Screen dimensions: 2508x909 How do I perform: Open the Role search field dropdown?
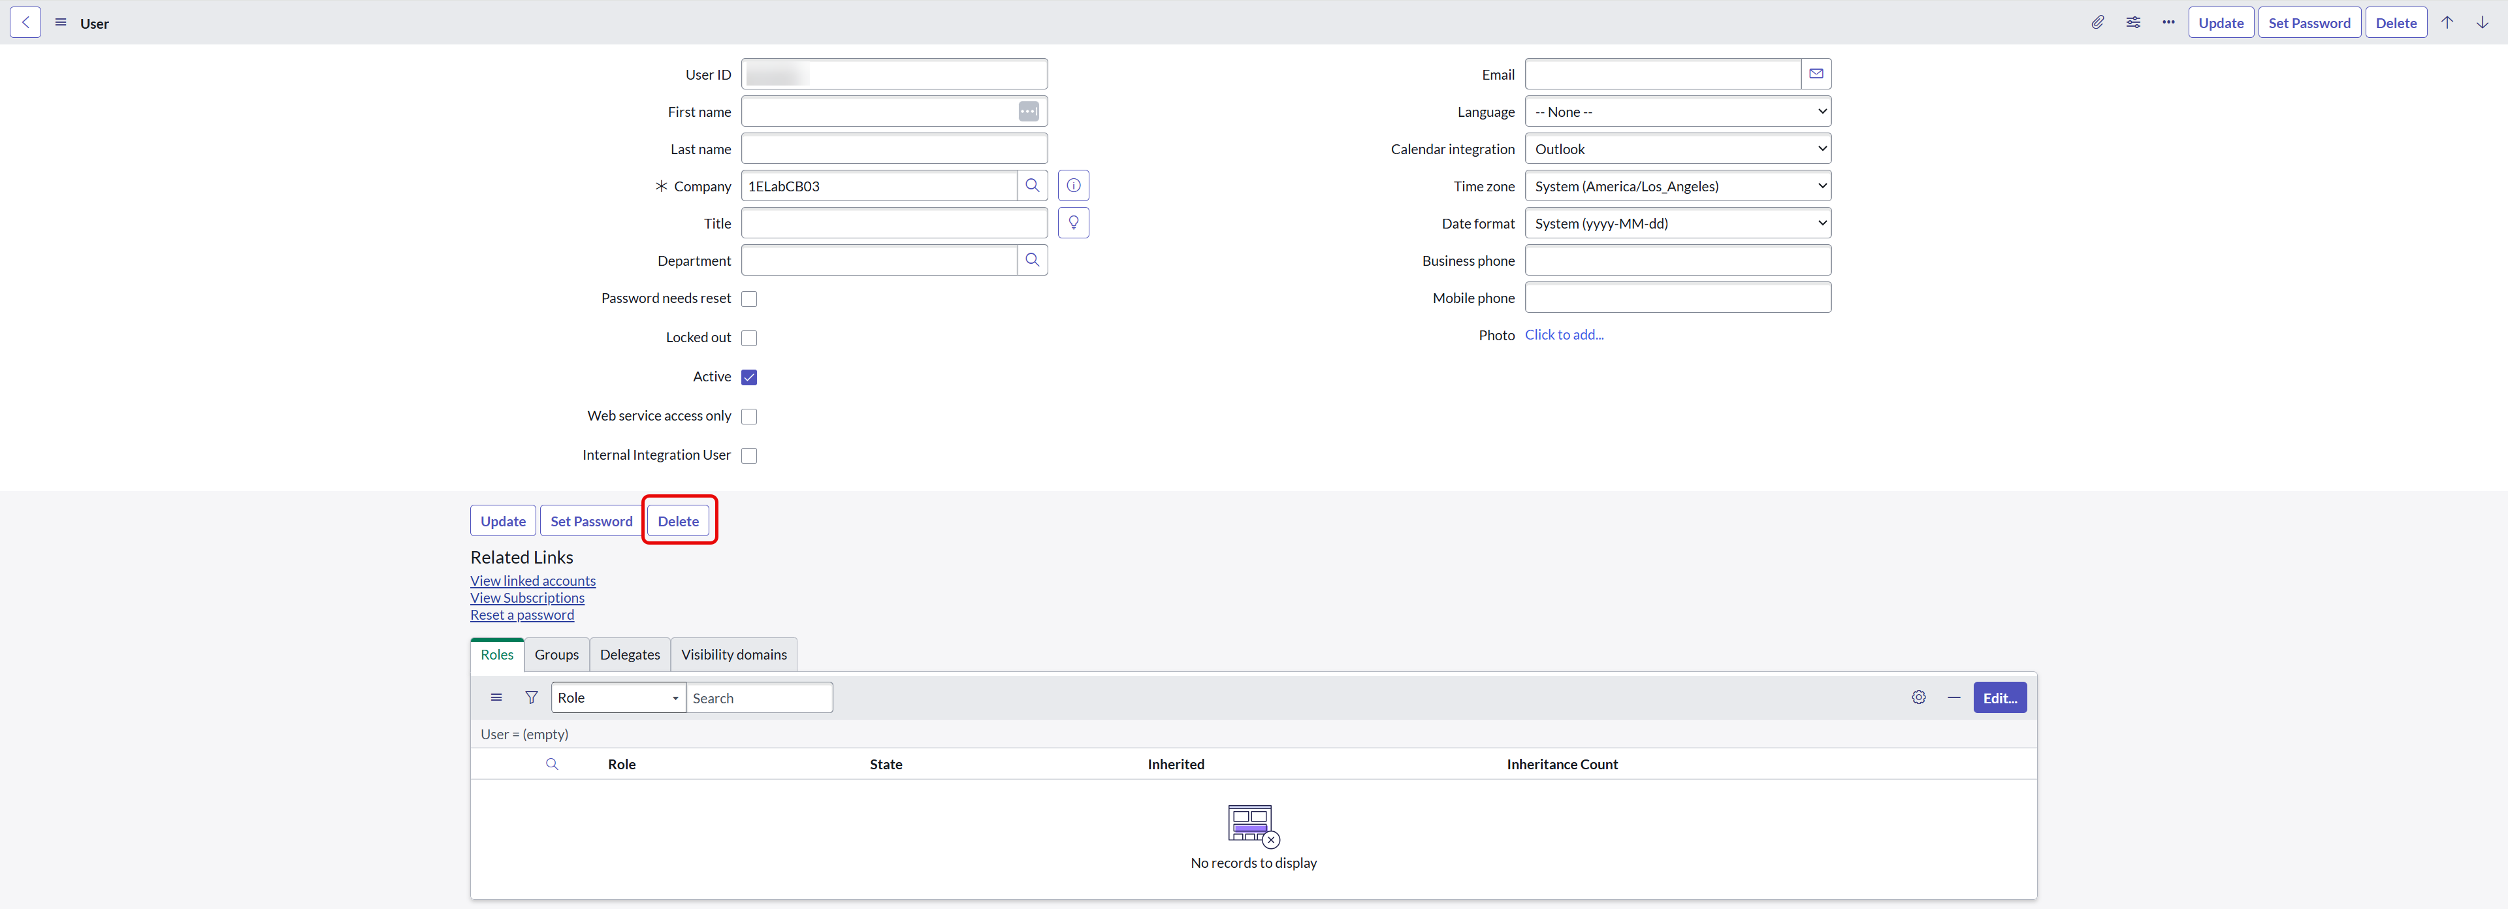(617, 698)
